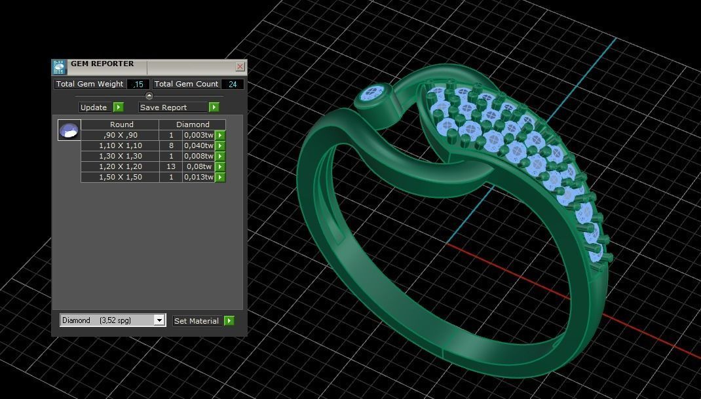Screen dimensions: 701x399
Task: Close the Gem Reporter window
Action: 240,67
